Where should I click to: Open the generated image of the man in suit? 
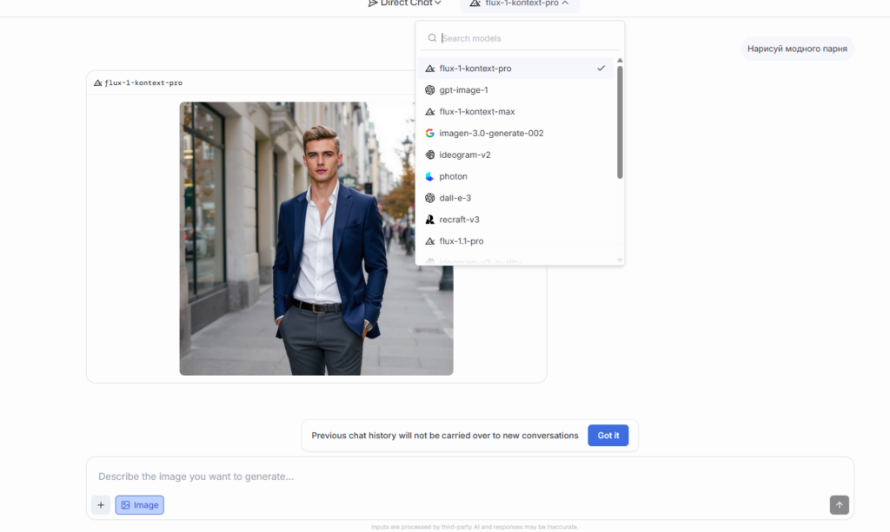pos(316,239)
